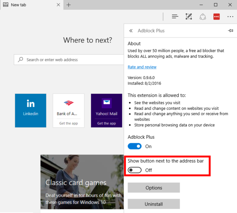Click the red LastPass extension icon
Image resolution: width=237 pixels, height=213 pixels.
coord(217,17)
